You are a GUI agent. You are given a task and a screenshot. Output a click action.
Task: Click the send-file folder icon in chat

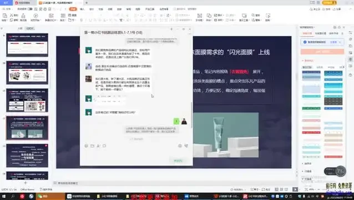(x=92, y=146)
